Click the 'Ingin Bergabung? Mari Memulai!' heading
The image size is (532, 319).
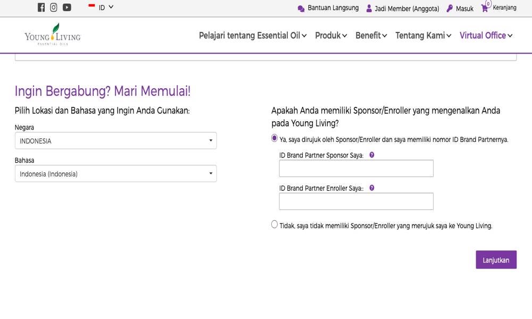tap(103, 91)
